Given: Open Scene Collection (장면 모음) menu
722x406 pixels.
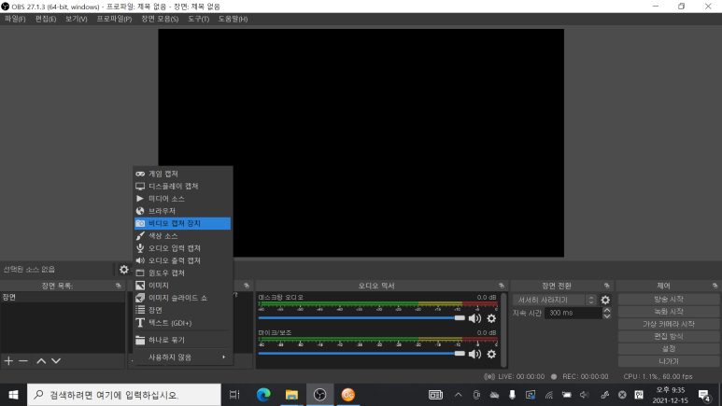Looking at the screenshot, I should pyautogui.click(x=160, y=19).
